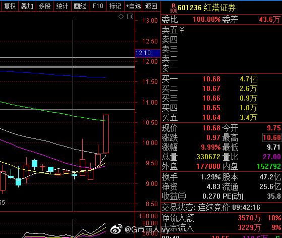Click the R300 badge beside stock code

(x=174, y=9)
